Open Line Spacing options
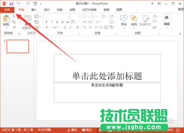 pos(104,16)
